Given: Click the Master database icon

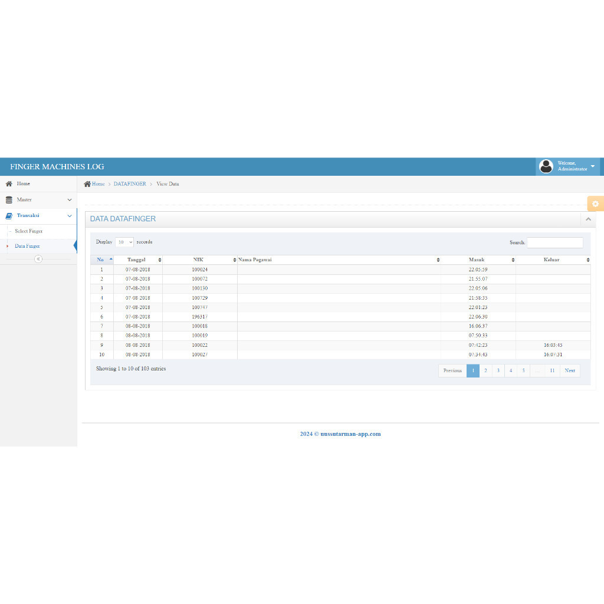Looking at the screenshot, I should 9,200.
